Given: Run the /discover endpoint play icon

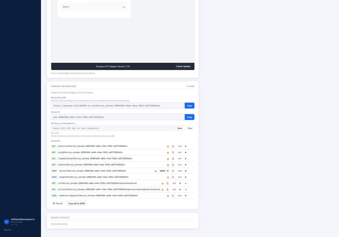Looking at the screenshot, I should (x=186, y=146).
